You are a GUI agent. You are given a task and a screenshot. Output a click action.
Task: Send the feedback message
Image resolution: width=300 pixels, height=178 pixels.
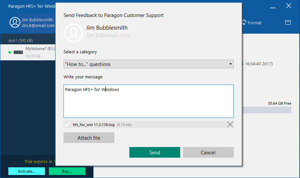pyautogui.click(x=155, y=152)
